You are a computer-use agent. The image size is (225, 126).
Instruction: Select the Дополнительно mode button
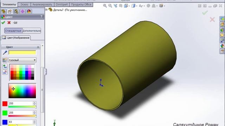point(32,31)
